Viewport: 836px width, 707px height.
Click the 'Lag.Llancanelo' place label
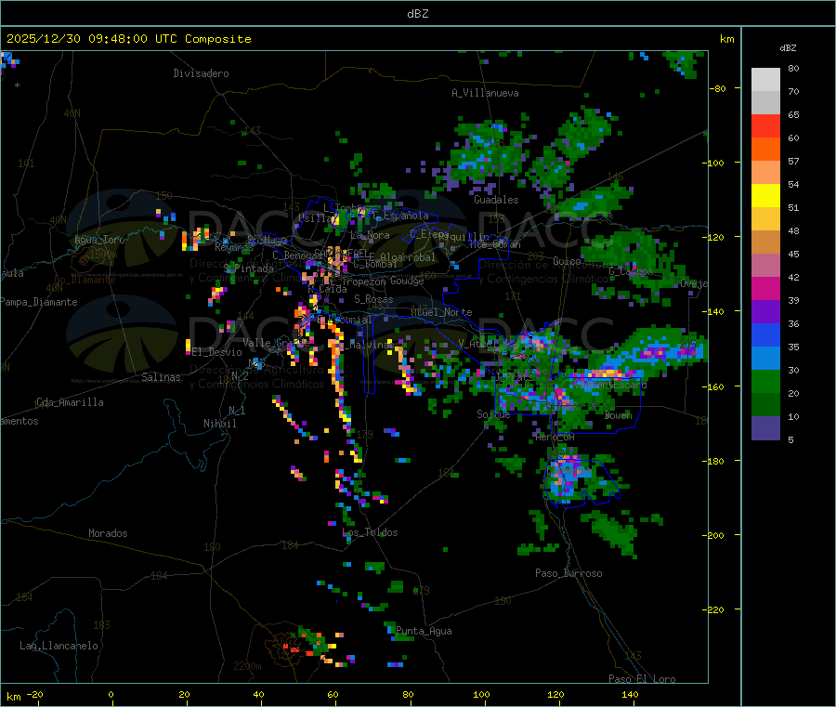(x=59, y=646)
